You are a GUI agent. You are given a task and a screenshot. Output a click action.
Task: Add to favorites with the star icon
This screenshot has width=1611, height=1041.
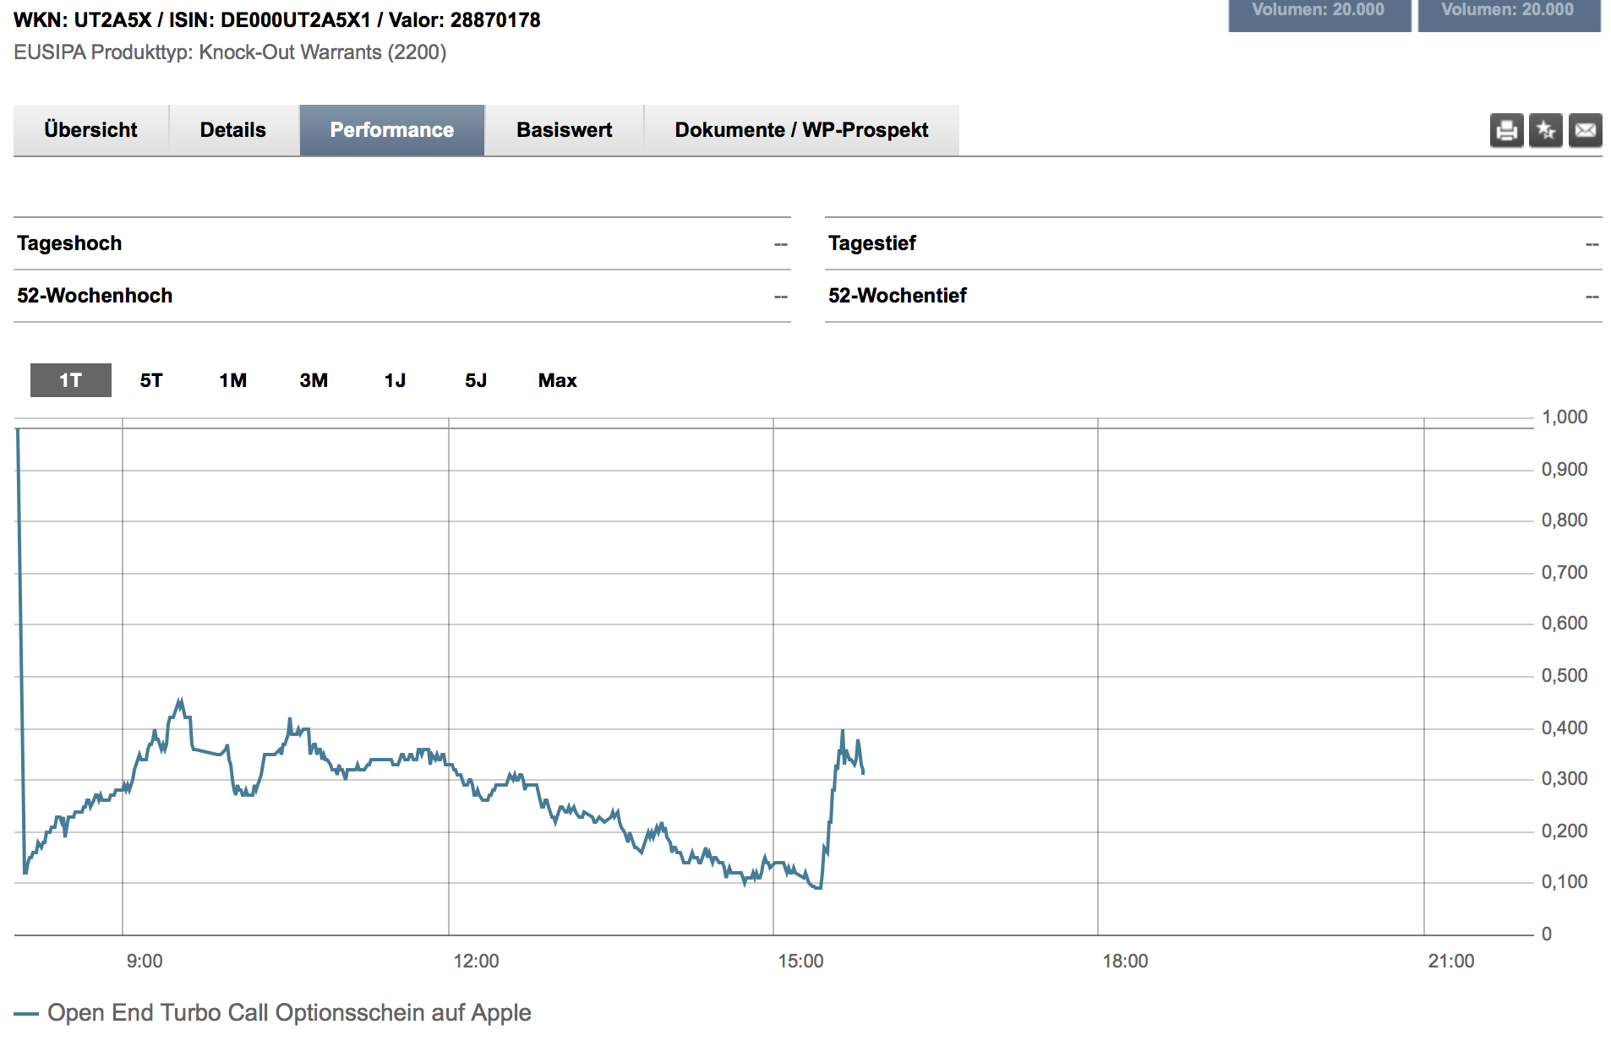[1546, 130]
